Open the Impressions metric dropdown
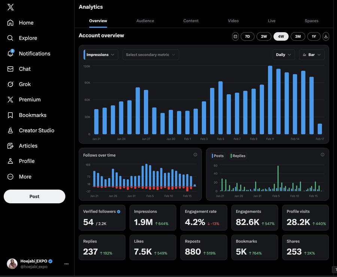 coord(100,55)
